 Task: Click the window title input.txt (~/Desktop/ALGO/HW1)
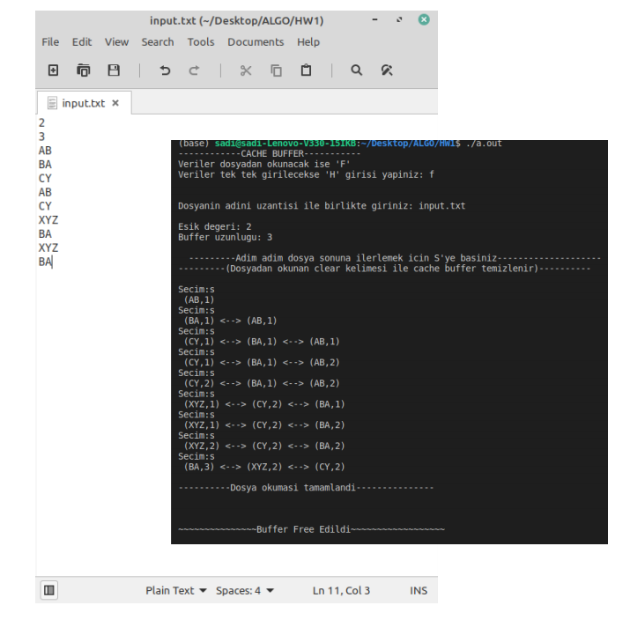coord(237,20)
